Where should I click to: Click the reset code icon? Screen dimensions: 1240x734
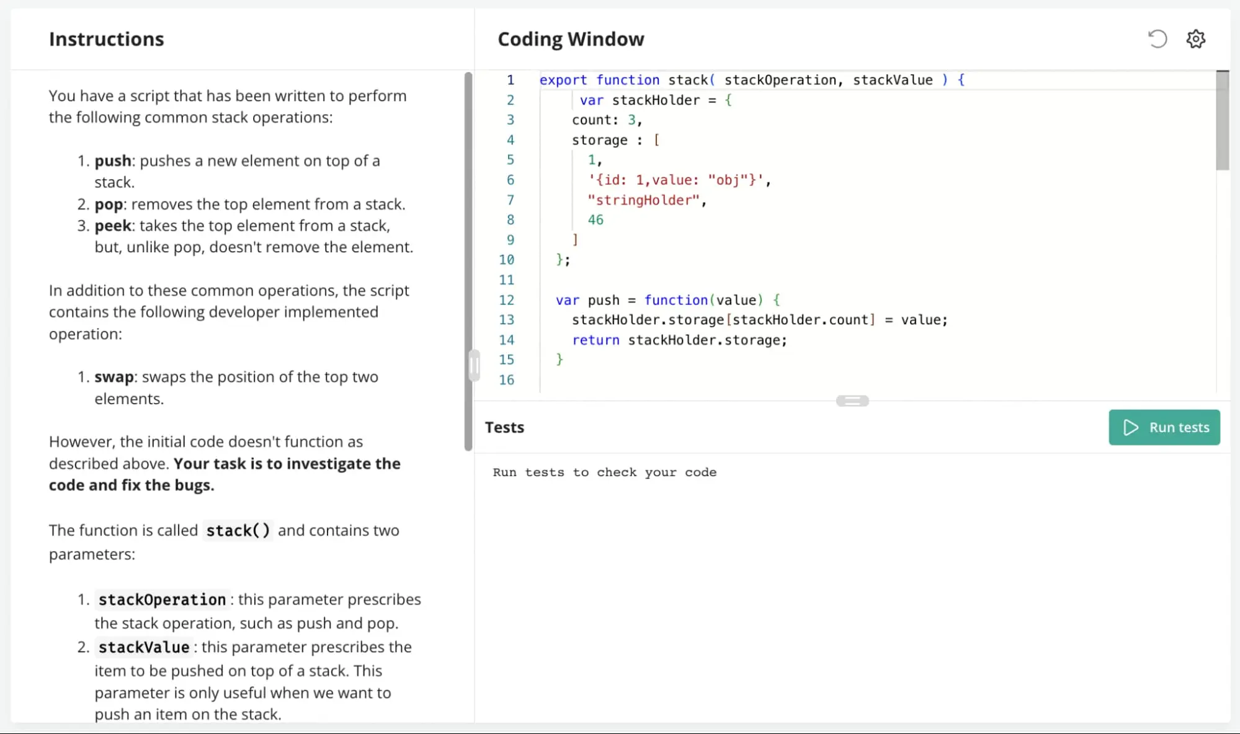pyautogui.click(x=1156, y=38)
